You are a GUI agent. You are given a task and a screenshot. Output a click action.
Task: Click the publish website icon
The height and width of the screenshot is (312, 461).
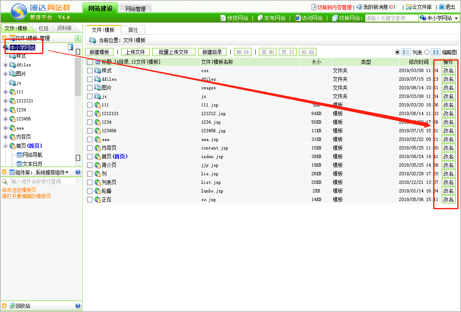click(x=260, y=18)
